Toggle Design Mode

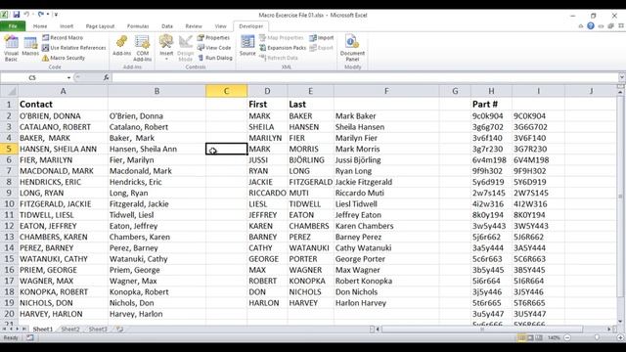(x=185, y=48)
